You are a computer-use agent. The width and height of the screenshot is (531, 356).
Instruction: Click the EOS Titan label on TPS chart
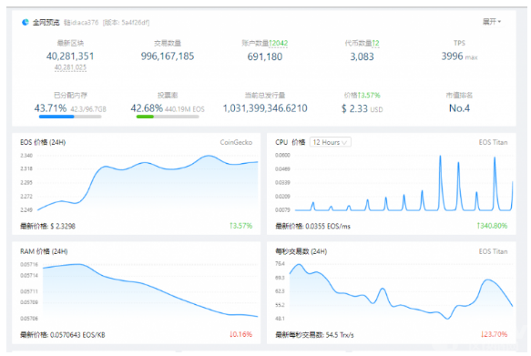[493, 251]
